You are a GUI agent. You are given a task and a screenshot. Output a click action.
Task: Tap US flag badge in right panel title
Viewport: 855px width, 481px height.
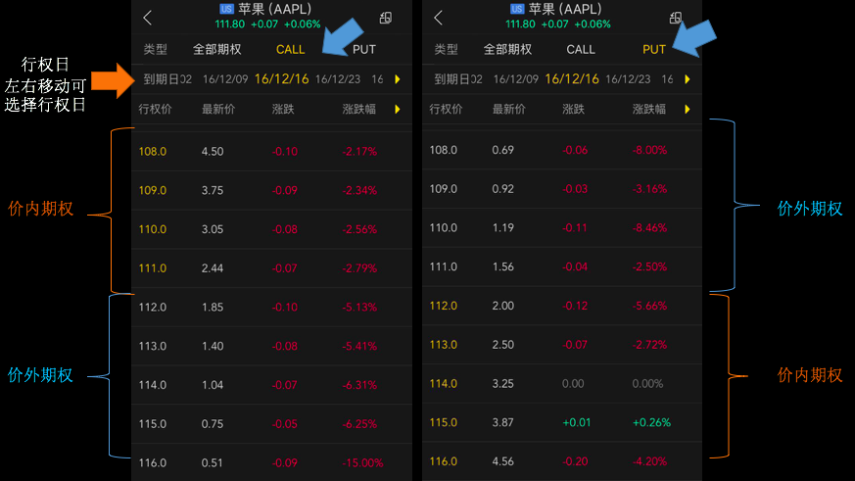pyautogui.click(x=517, y=9)
